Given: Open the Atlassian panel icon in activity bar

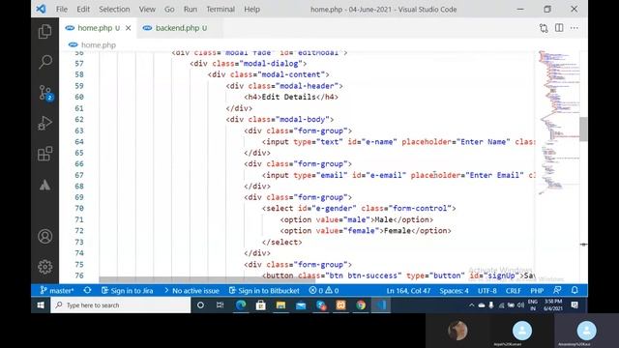Looking at the screenshot, I should click(x=45, y=185).
